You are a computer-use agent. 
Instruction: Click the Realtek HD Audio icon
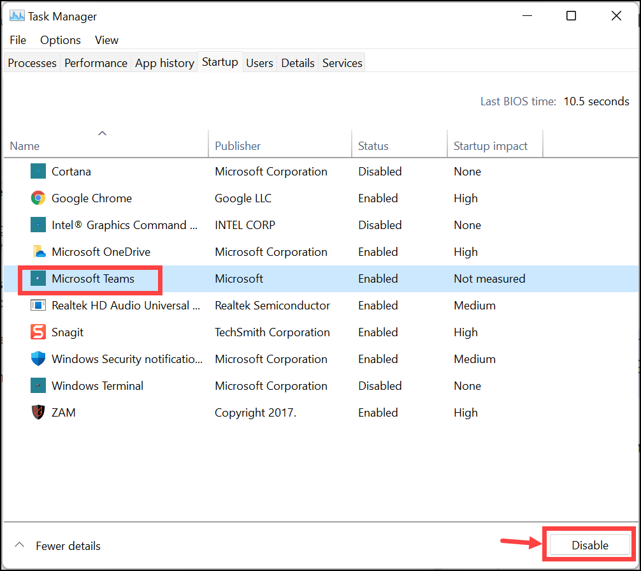(x=38, y=306)
